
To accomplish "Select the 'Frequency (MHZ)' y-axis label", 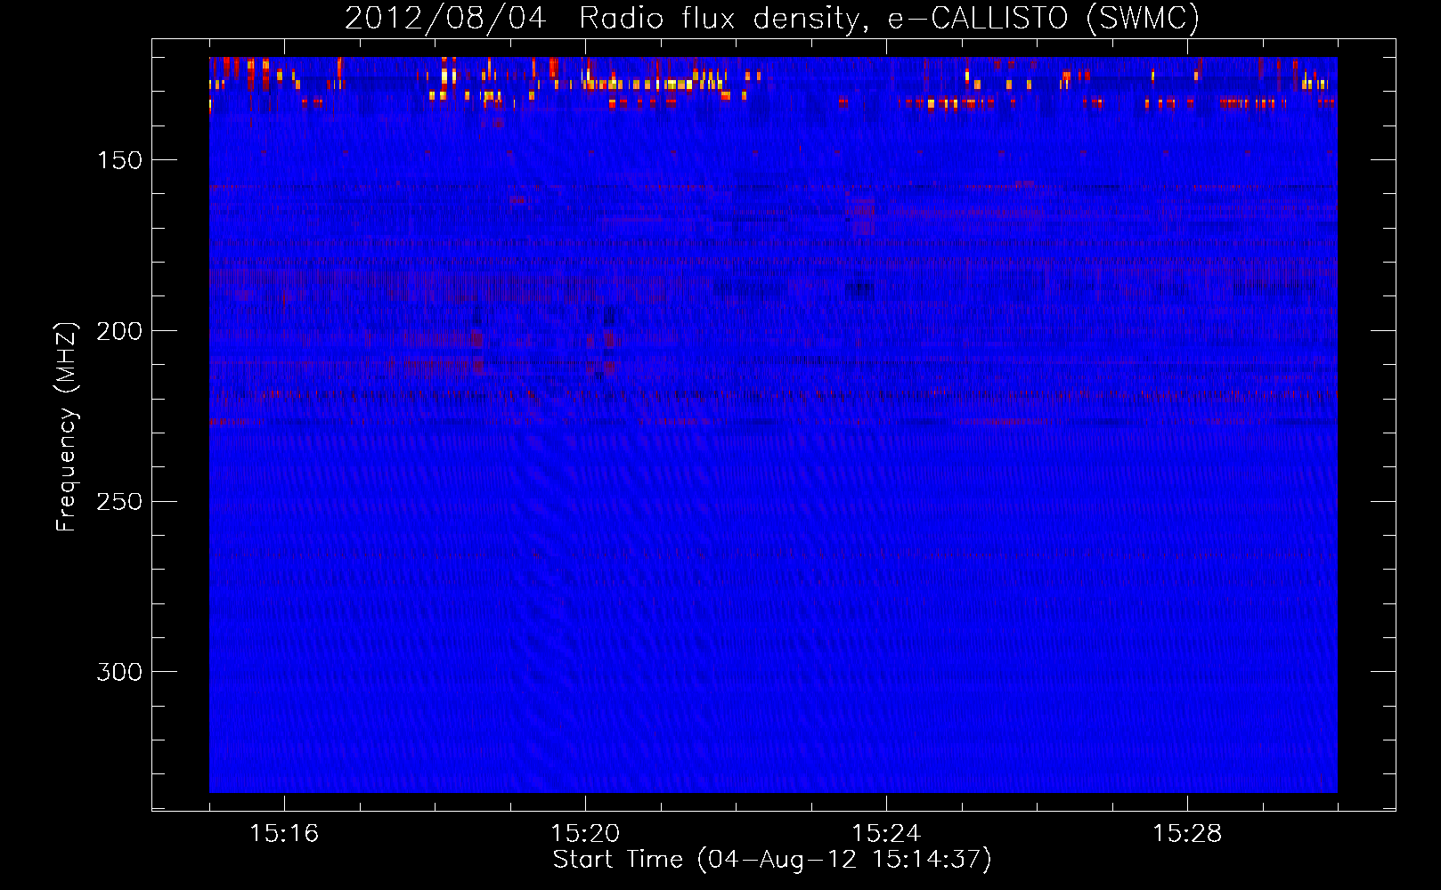I will (68, 426).
